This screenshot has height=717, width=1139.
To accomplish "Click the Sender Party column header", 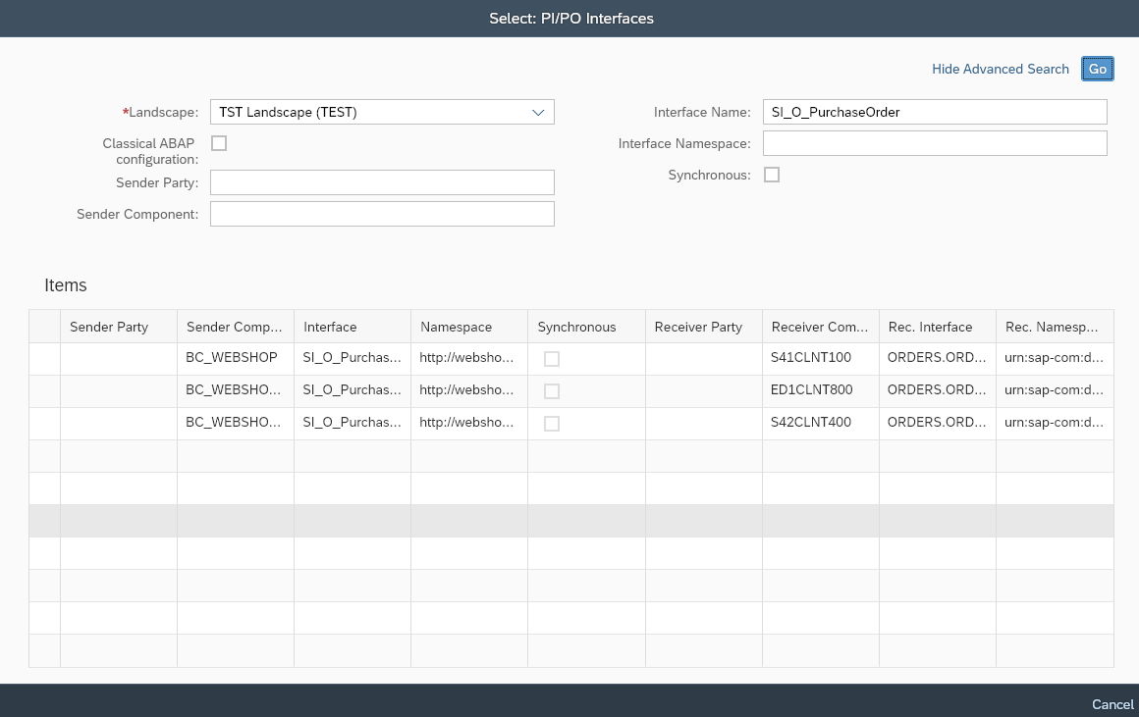I will 109,327.
